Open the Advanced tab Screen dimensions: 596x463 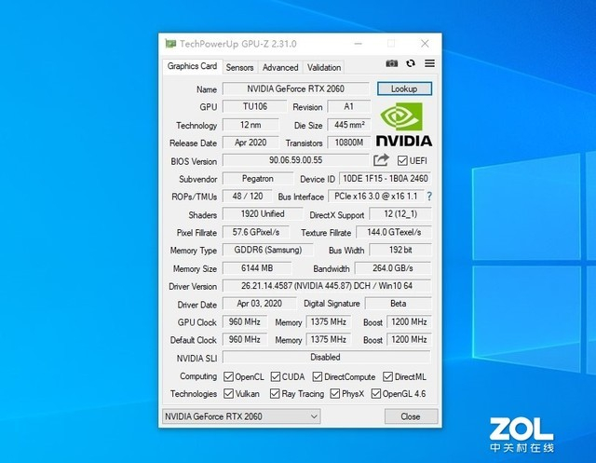pyautogui.click(x=280, y=67)
